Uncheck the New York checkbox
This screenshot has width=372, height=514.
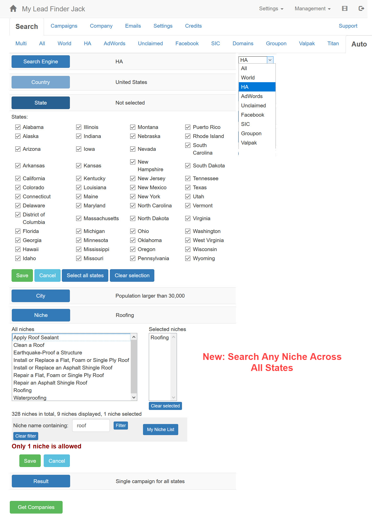point(133,197)
